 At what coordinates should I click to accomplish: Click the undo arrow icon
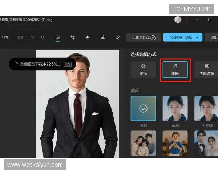tap(32, 37)
